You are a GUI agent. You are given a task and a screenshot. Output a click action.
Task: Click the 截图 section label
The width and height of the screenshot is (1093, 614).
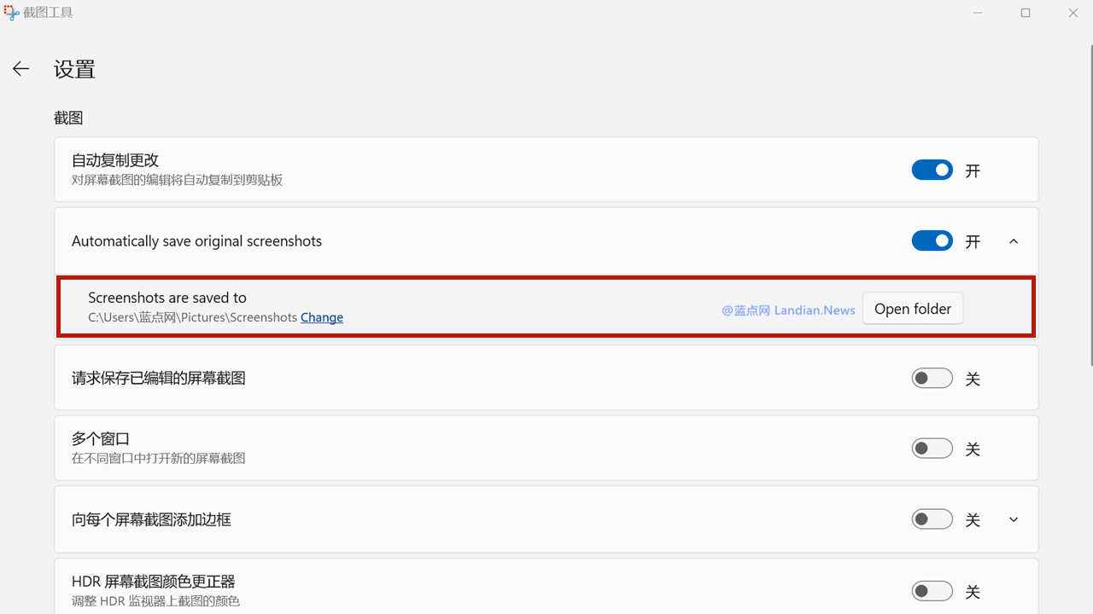pos(68,118)
